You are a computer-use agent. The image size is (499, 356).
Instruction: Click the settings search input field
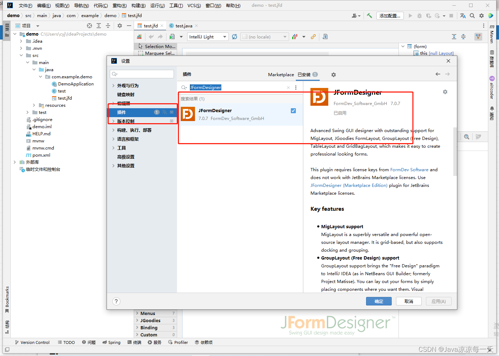142,74
